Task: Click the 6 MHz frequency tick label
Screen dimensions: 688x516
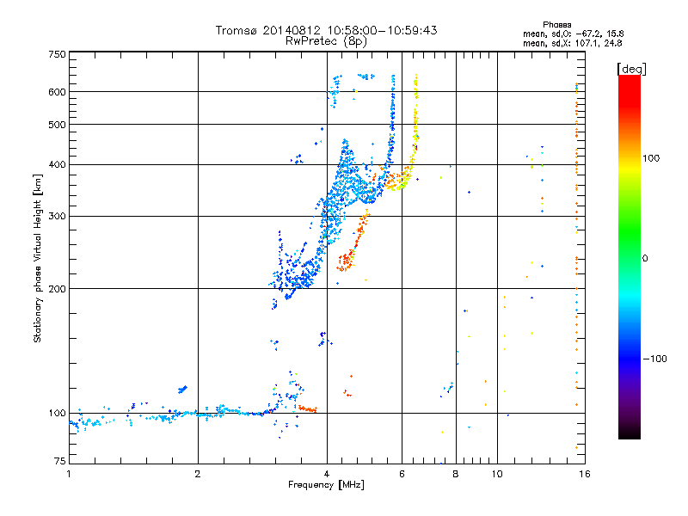Action: pos(402,474)
